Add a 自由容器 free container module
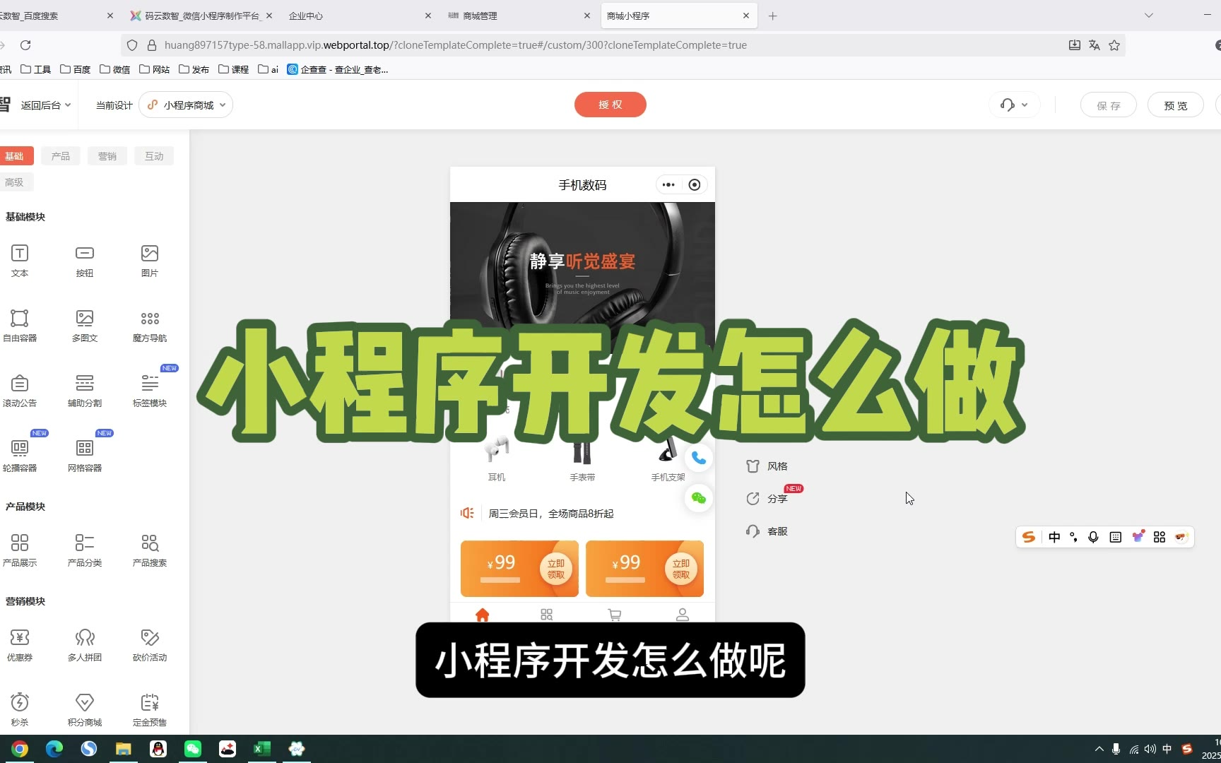This screenshot has width=1221, height=763. click(20, 325)
